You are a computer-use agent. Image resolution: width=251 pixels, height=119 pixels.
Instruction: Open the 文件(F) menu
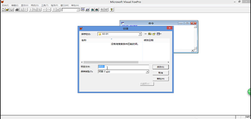(x=5, y=5)
